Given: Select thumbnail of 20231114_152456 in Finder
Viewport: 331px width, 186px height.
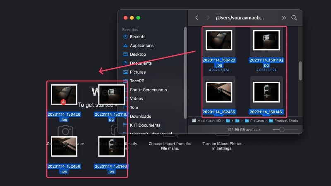Looking at the screenshot, I should [219, 92].
